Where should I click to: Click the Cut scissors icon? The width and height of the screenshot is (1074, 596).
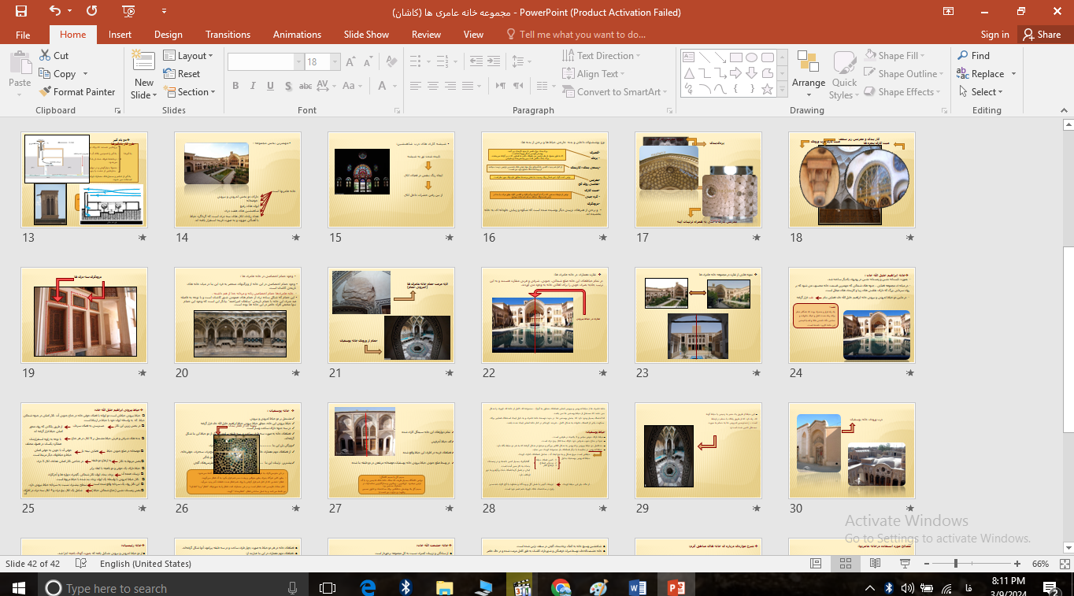click(x=45, y=56)
